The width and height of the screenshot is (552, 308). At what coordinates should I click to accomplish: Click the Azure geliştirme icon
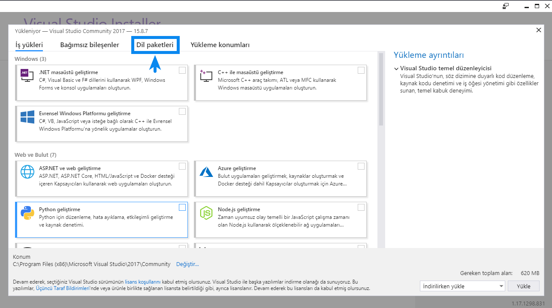pos(207,171)
